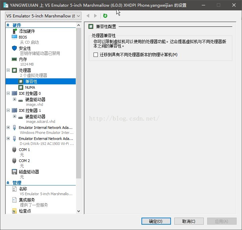This screenshot has width=242, height=230.
Task: Collapse the Hardware (硬件) section chevron
Action: click(x=8, y=25)
